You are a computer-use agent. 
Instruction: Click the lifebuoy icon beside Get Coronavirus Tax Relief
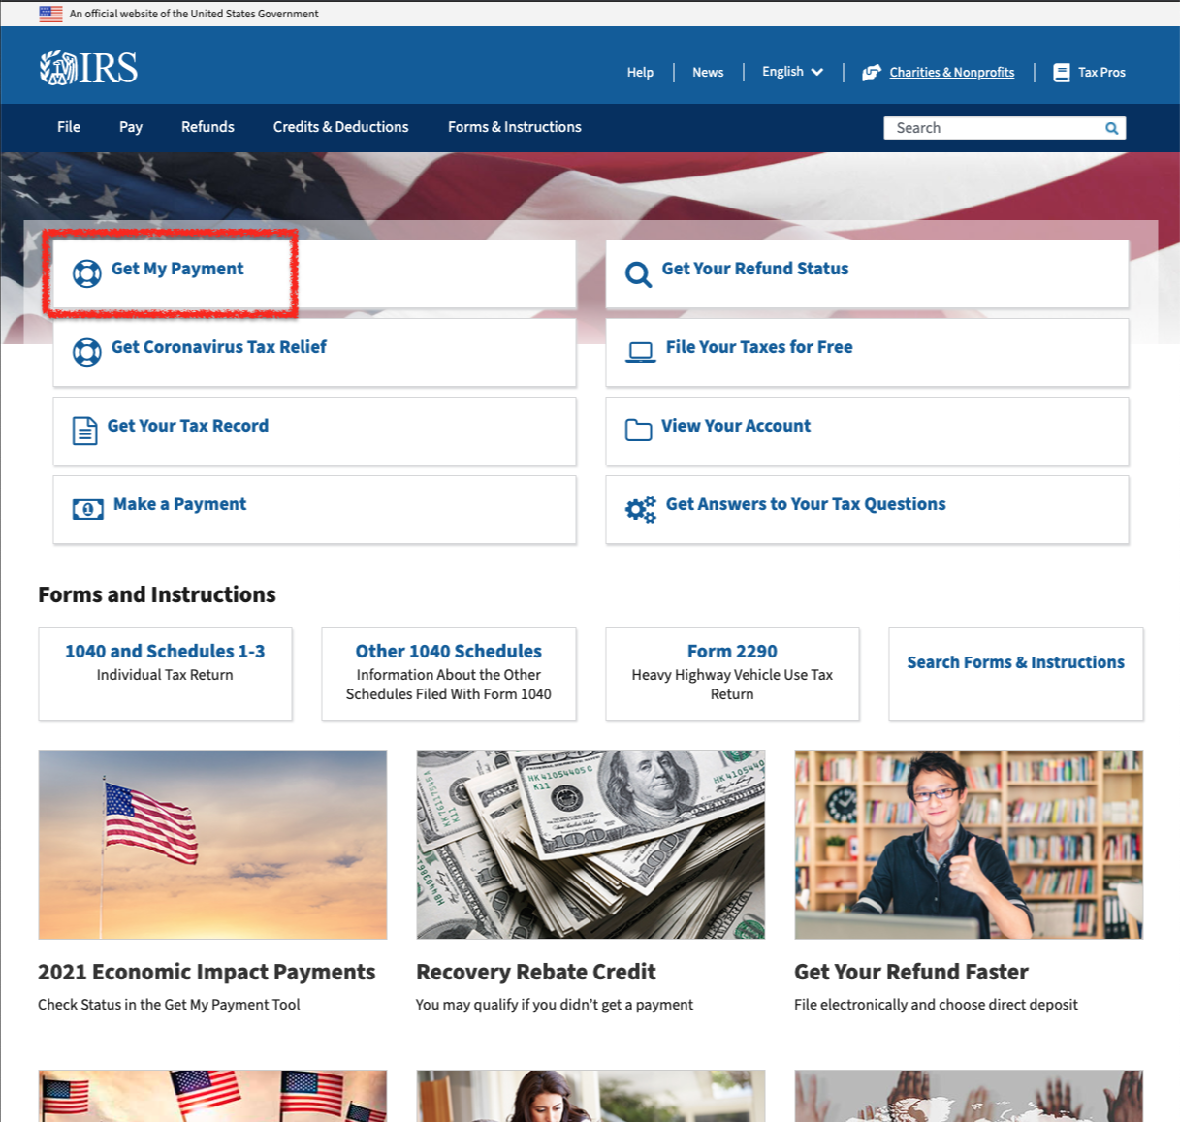pyautogui.click(x=87, y=352)
